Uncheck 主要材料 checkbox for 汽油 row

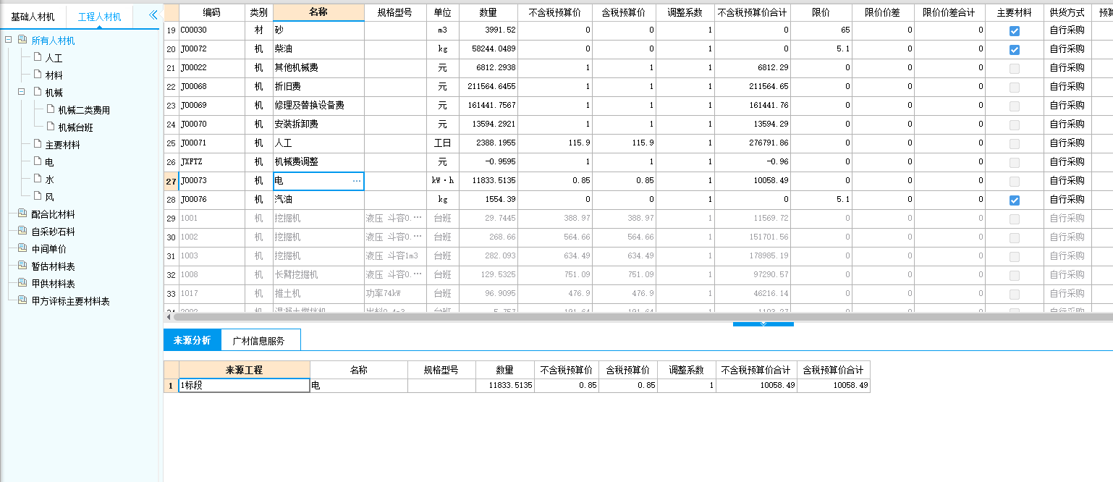tap(1015, 200)
